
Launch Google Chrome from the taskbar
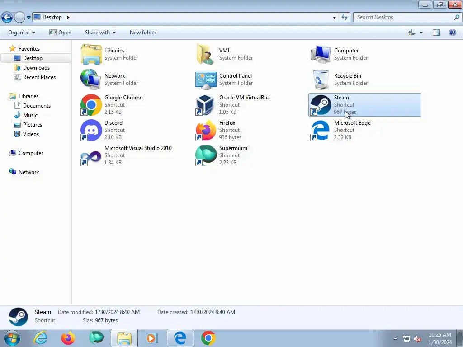pyautogui.click(x=208, y=338)
